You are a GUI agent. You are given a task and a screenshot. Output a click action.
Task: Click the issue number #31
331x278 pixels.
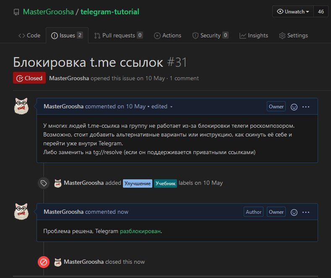(x=177, y=62)
